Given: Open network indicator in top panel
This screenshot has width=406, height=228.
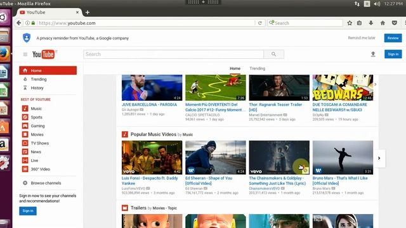Looking at the screenshot, I should coord(357,4).
